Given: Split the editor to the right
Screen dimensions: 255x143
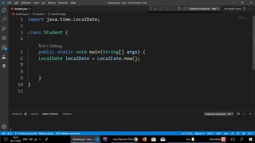Looking at the screenshot, I should tap(244, 9).
